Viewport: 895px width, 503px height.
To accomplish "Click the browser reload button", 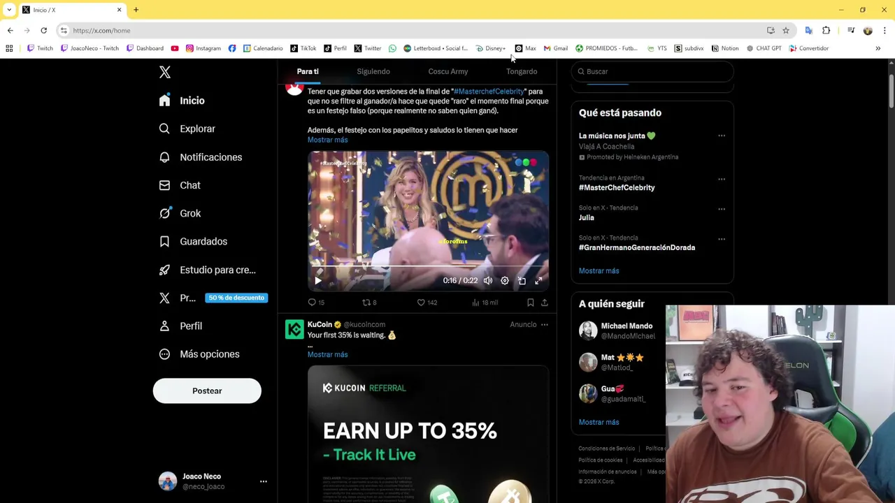I will coord(43,31).
